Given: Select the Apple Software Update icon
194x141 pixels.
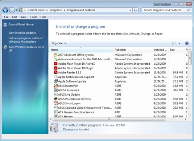Looking at the screenshot, I should (56, 81).
